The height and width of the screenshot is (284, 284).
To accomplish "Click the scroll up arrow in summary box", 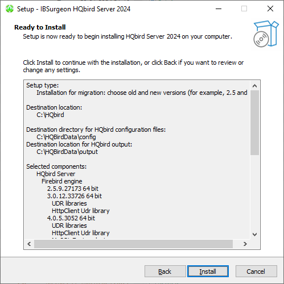I will click(254, 86).
